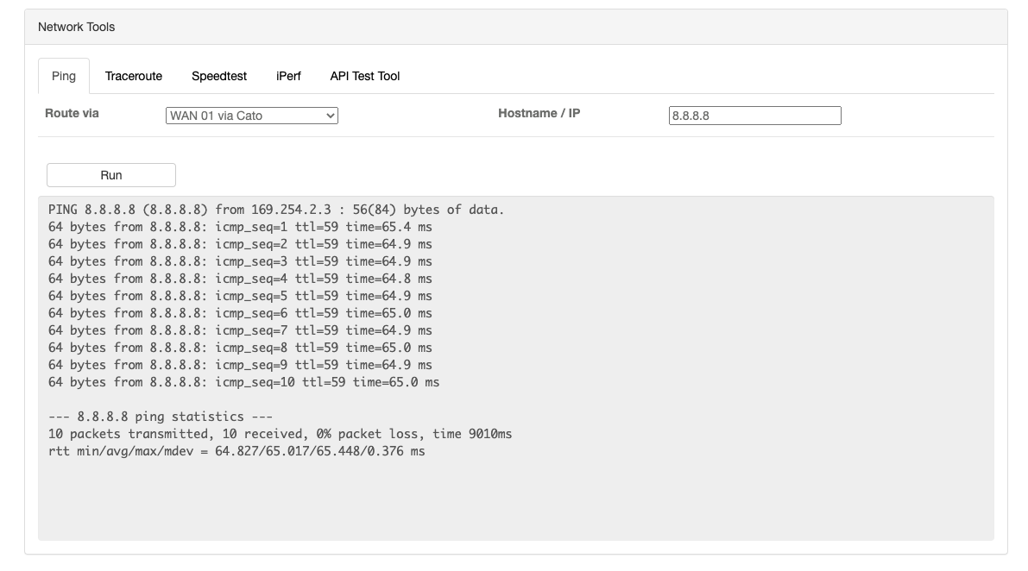Image resolution: width=1028 pixels, height=571 pixels.
Task: Click the PING 8.8.8.8 header output line
Action: (x=276, y=210)
